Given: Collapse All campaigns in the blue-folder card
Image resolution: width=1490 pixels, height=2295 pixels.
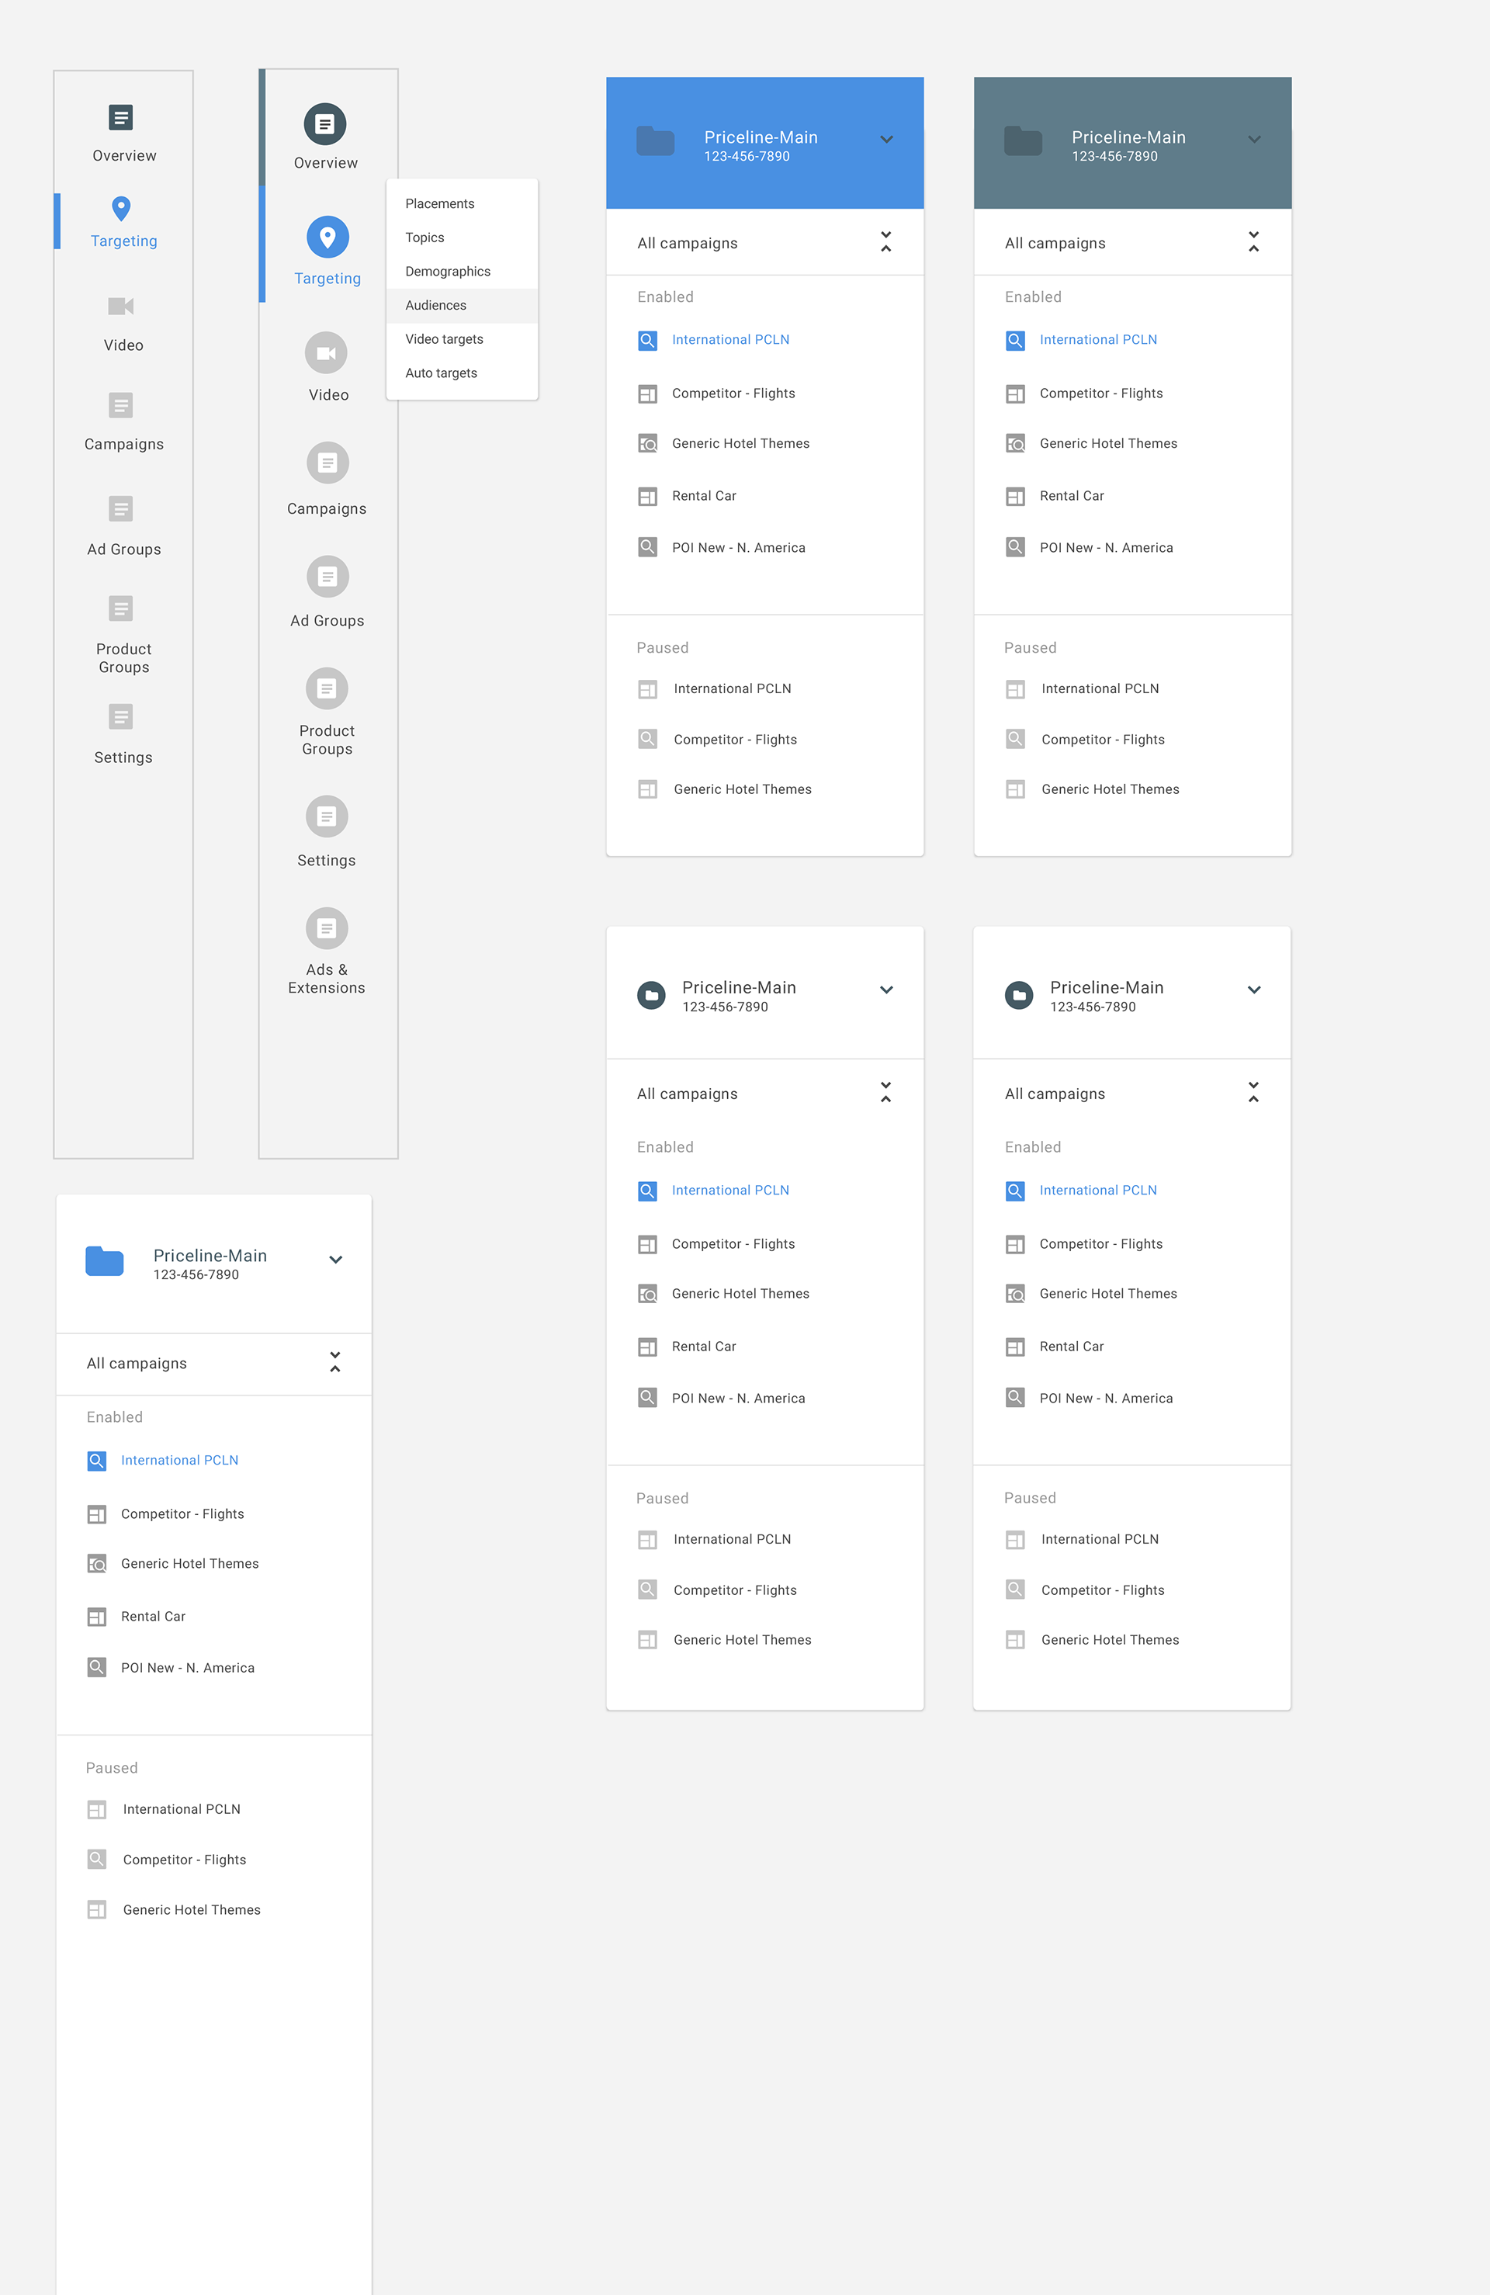Looking at the screenshot, I should pos(334,1363).
